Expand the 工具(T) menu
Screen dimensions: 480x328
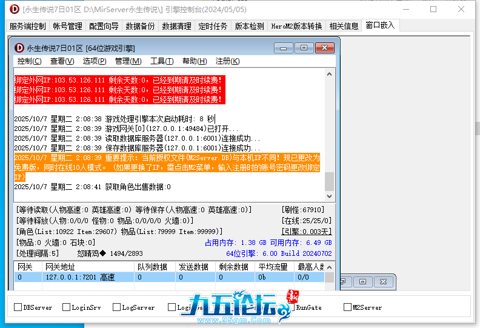pos(162,61)
